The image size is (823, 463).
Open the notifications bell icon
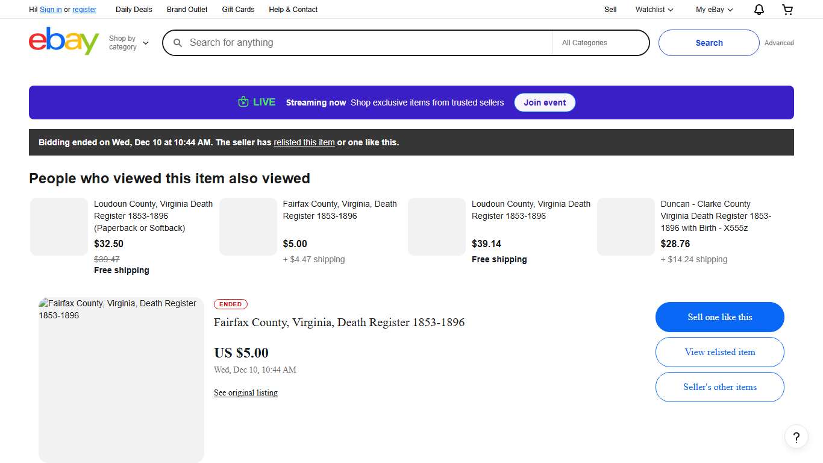[x=759, y=10]
